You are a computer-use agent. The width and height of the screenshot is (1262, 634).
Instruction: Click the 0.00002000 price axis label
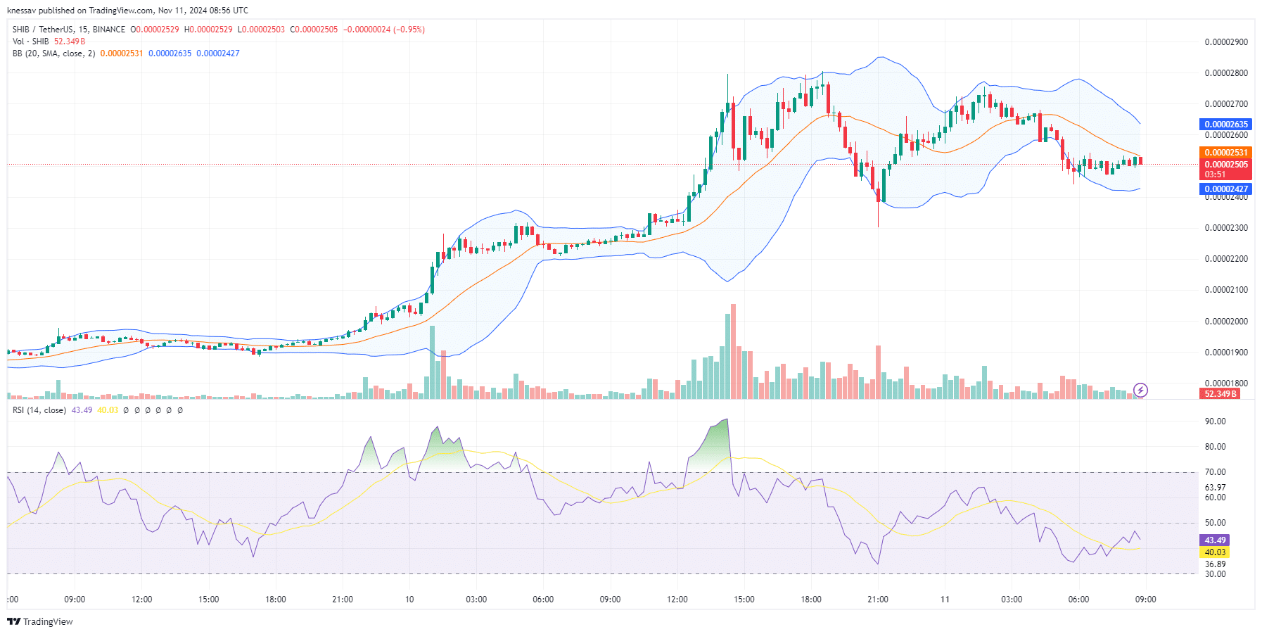click(1226, 322)
